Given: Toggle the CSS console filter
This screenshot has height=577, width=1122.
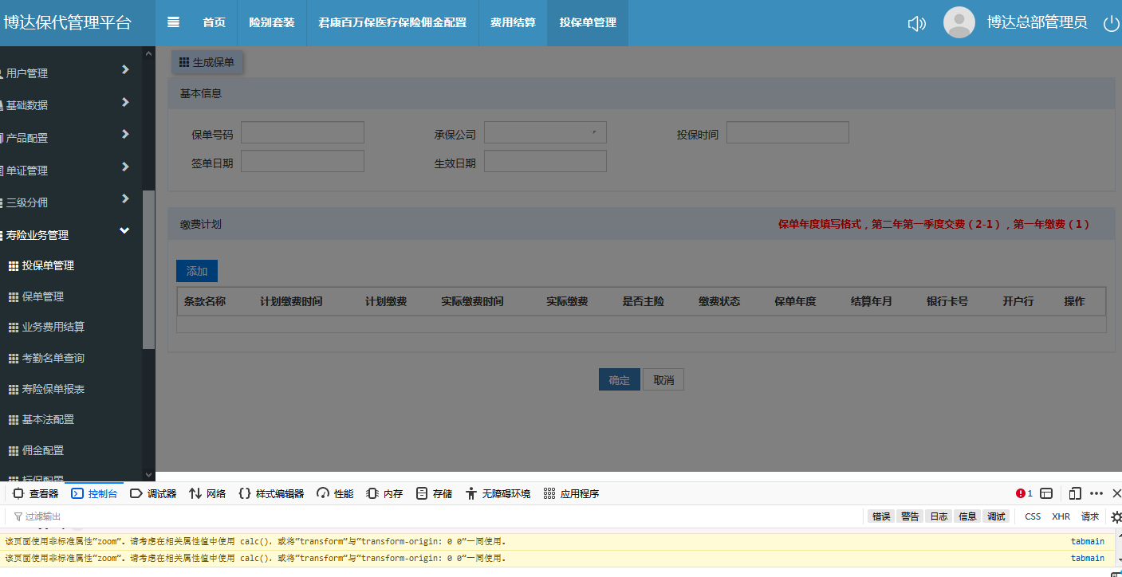Looking at the screenshot, I should pyautogui.click(x=1033, y=516).
